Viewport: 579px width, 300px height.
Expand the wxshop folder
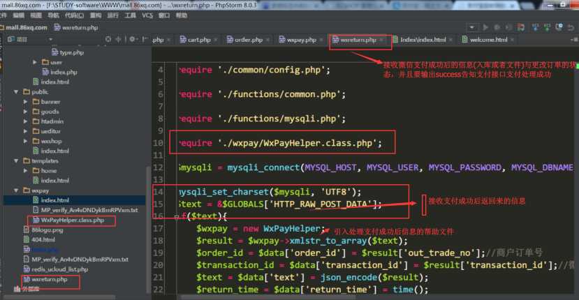[25, 141]
